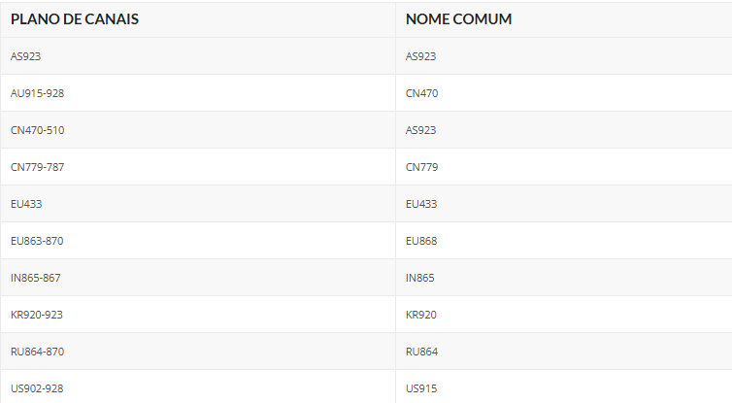Click the KR920-923 channel plan cell

(x=37, y=315)
